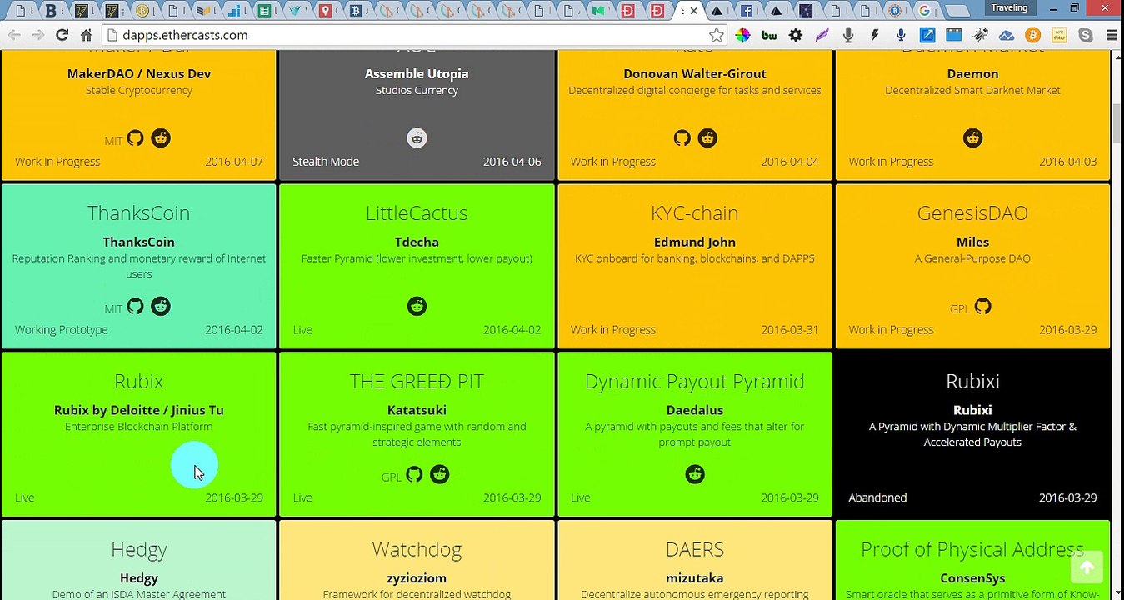This screenshot has width=1124, height=600.
Task: Bookmark this page with the star icon
Action: (x=717, y=35)
